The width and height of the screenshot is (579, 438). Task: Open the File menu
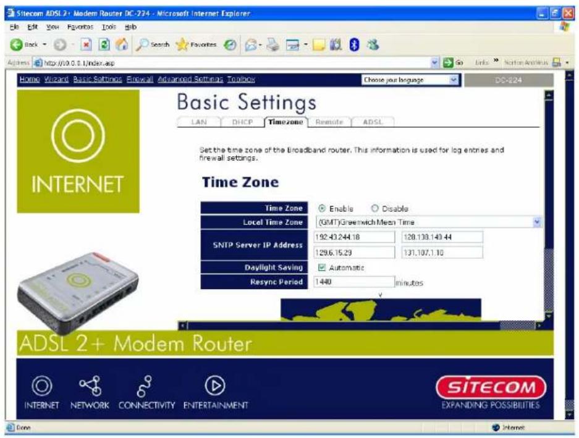[x=14, y=27]
